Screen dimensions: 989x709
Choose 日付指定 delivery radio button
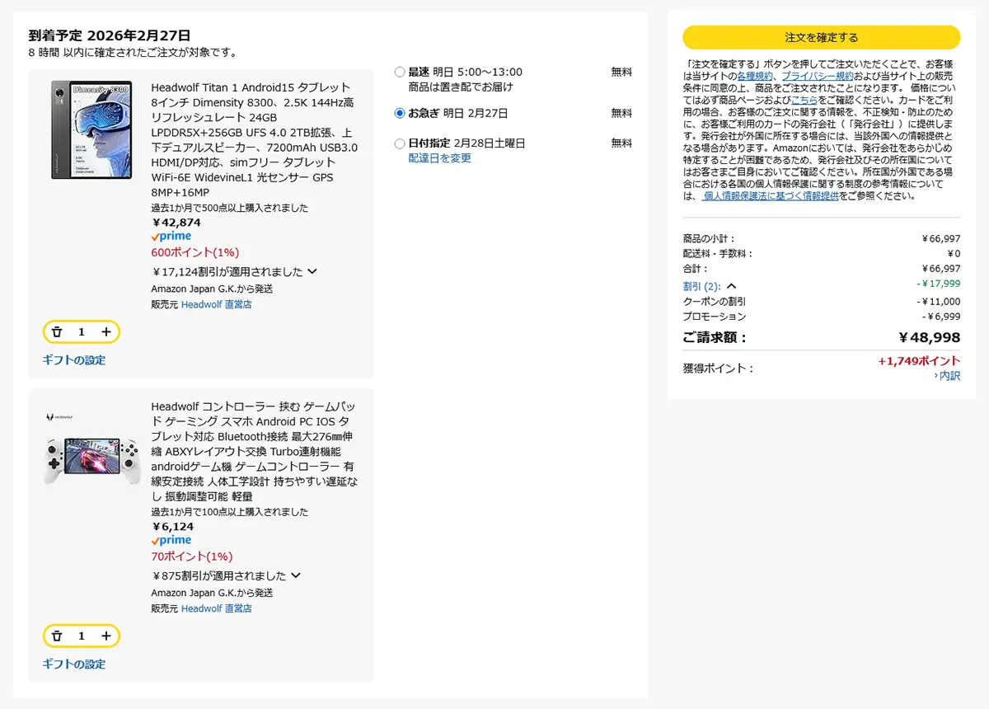tap(400, 143)
